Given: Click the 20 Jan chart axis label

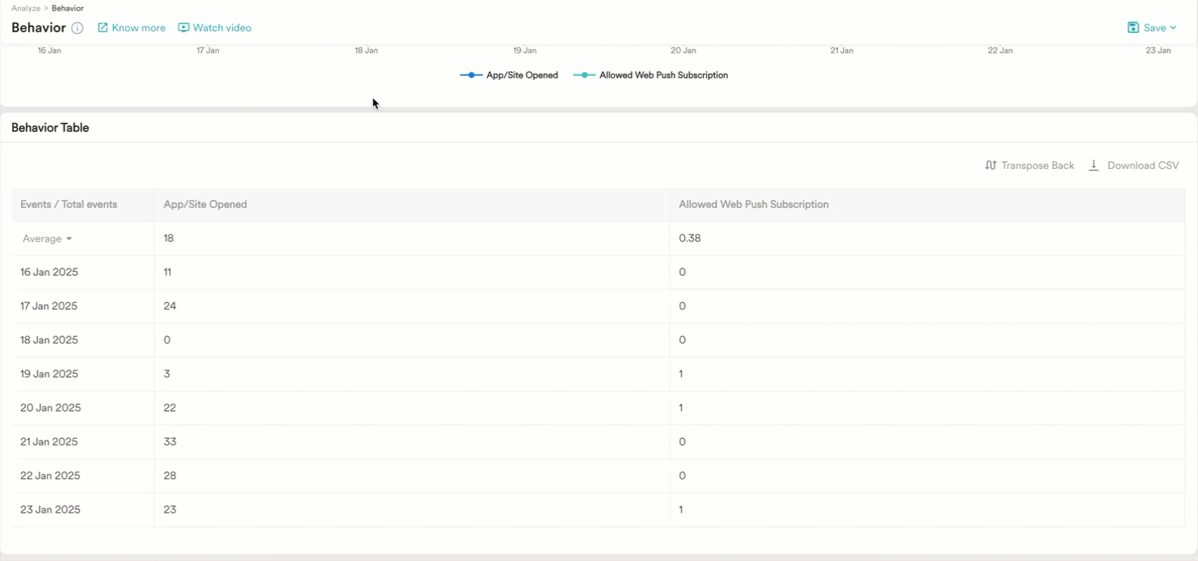Looking at the screenshot, I should point(683,51).
